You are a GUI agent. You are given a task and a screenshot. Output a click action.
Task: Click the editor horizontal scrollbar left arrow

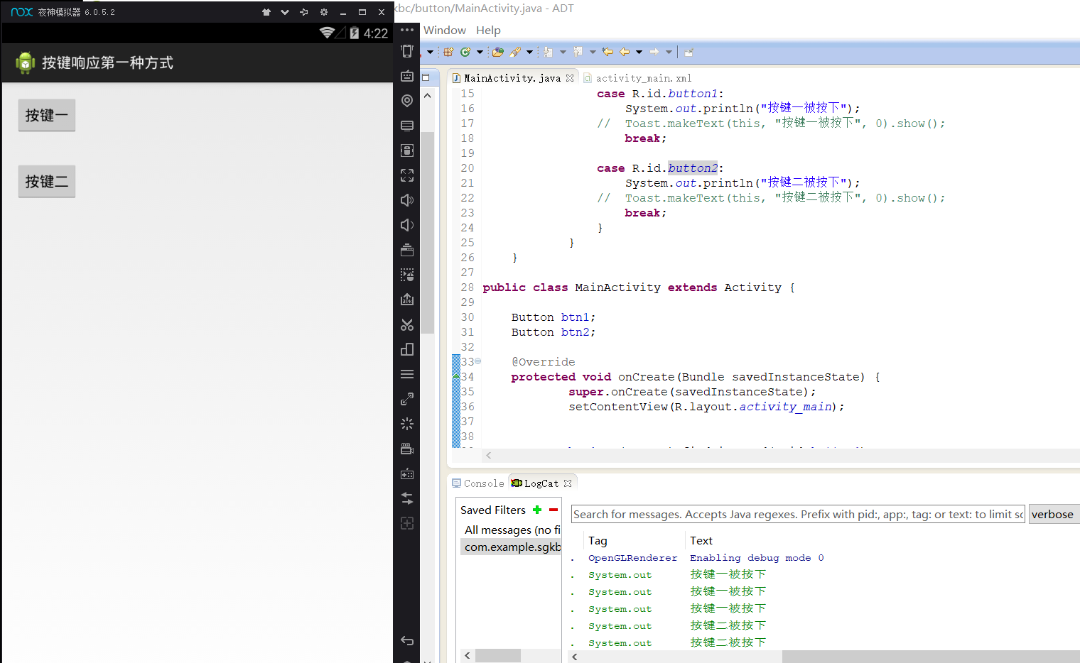pos(489,455)
